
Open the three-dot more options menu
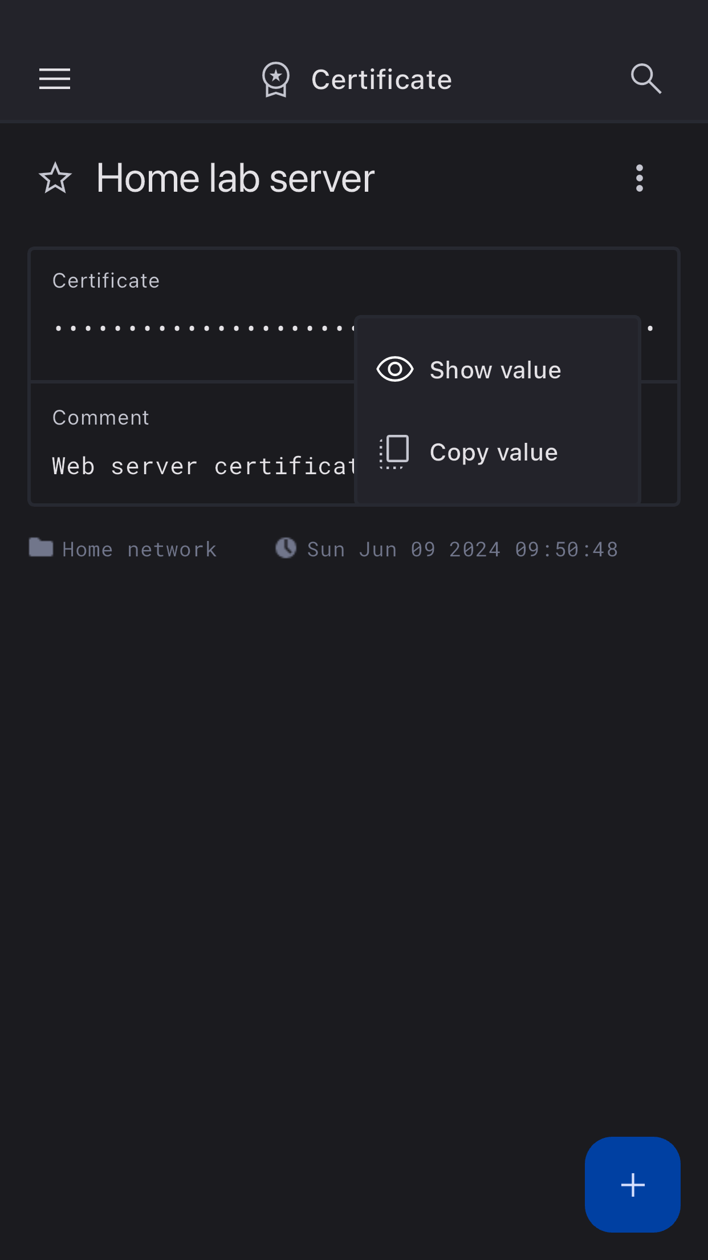tap(639, 178)
